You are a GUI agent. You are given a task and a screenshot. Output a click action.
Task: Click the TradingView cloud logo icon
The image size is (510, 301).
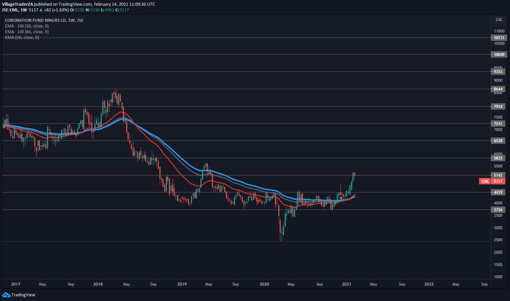pyautogui.click(x=6, y=295)
